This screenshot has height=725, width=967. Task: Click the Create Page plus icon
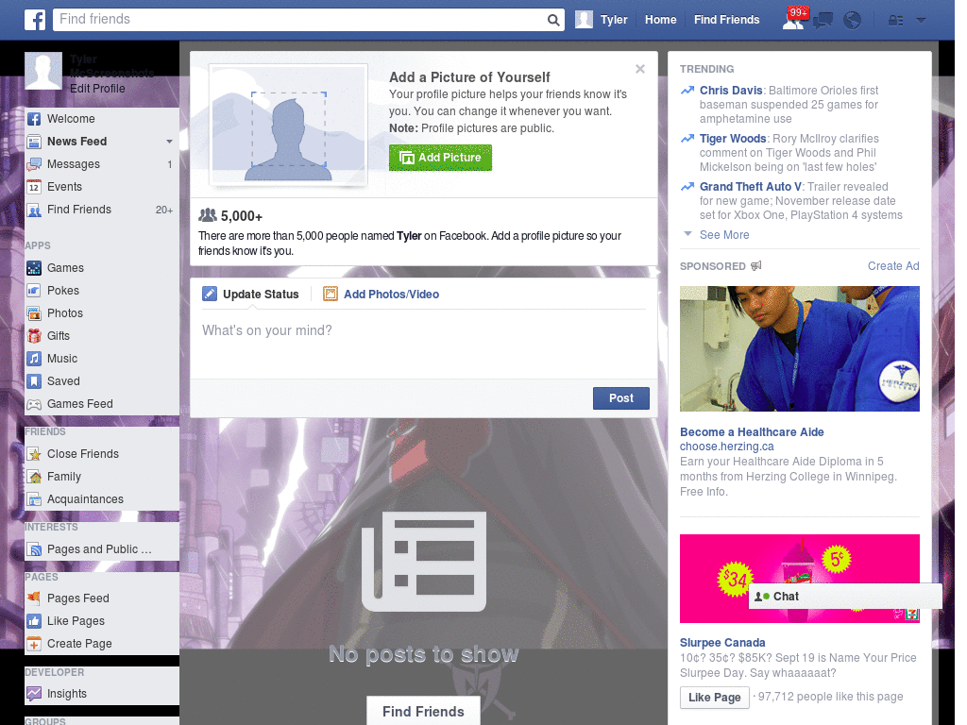point(34,644)
